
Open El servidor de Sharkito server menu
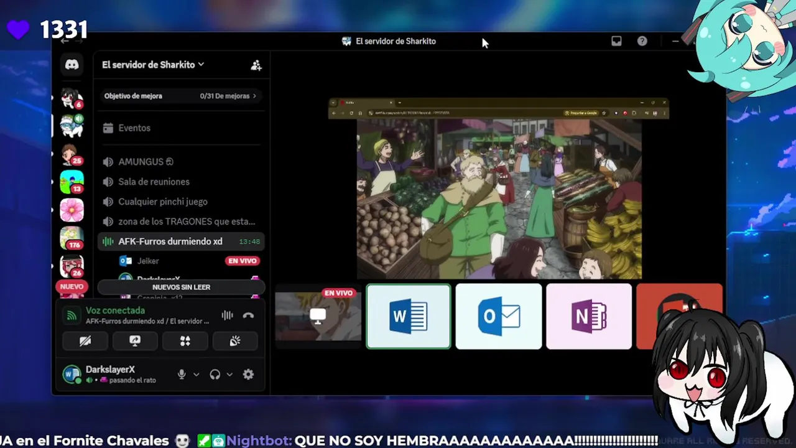pos(153,65)
